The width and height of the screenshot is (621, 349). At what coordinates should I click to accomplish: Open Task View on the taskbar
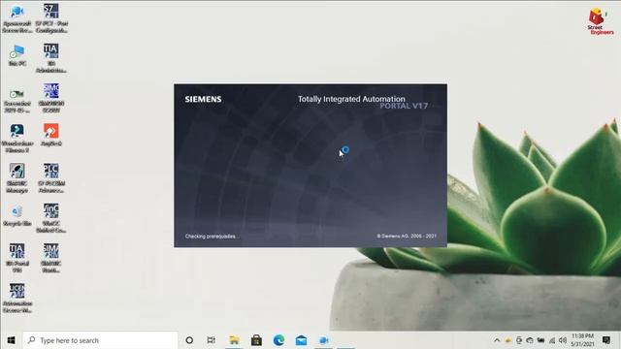click(x=212, y=340)
